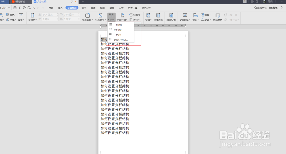Open the 特色应用 tab

146,8
